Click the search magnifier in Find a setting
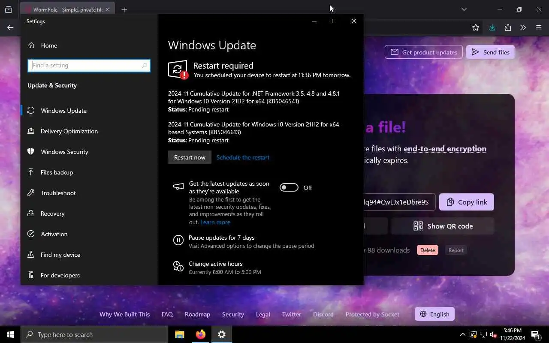 pyautogui.click(x=145, y=65)
